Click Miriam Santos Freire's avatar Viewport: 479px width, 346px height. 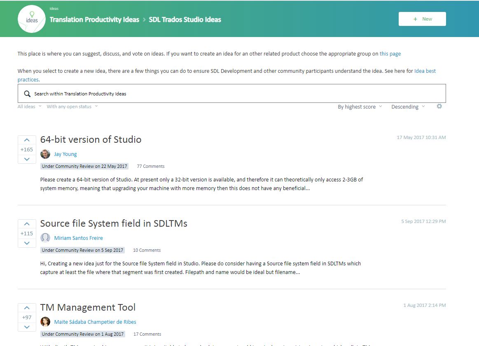point(45,238)
